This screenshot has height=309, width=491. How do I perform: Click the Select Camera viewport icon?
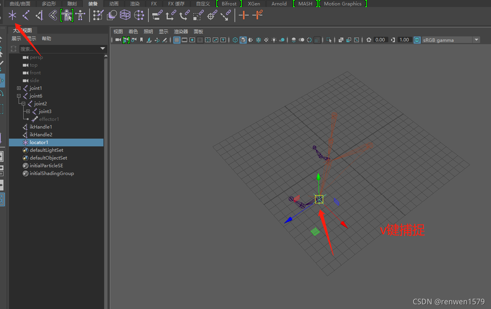point(118,40)
